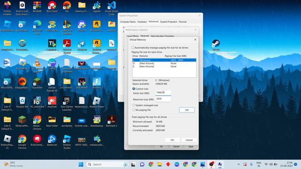
Task: Choose the System managed size option
Action: click(134, 105)
